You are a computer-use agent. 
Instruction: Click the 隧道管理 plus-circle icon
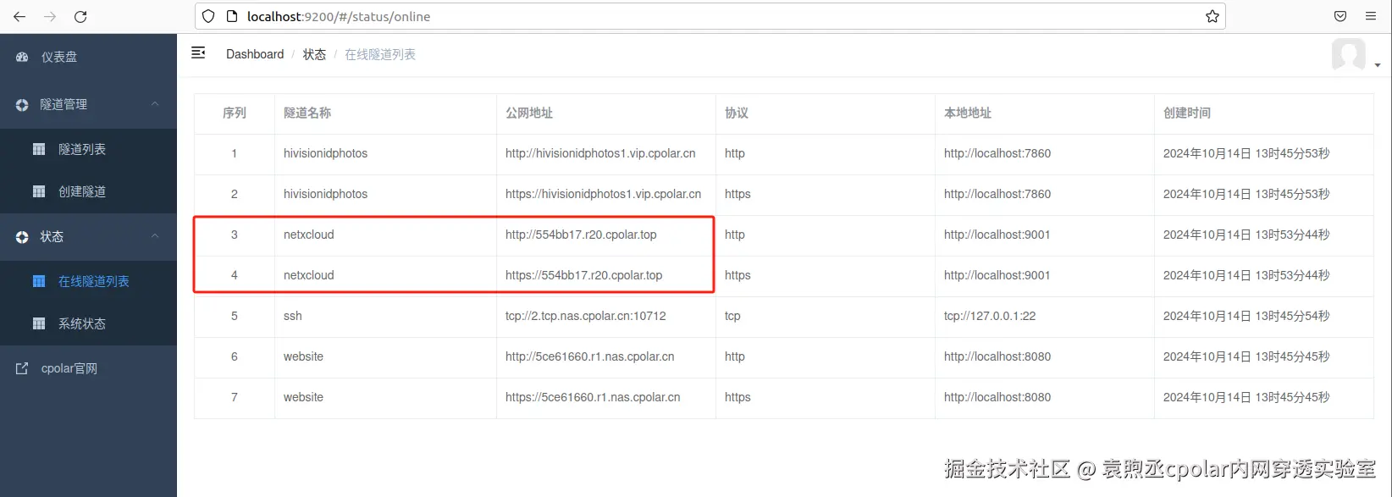pos(22,105)
